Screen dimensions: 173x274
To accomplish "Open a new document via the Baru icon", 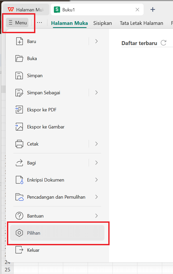I will pyautogui.click(x=19, y=41).
